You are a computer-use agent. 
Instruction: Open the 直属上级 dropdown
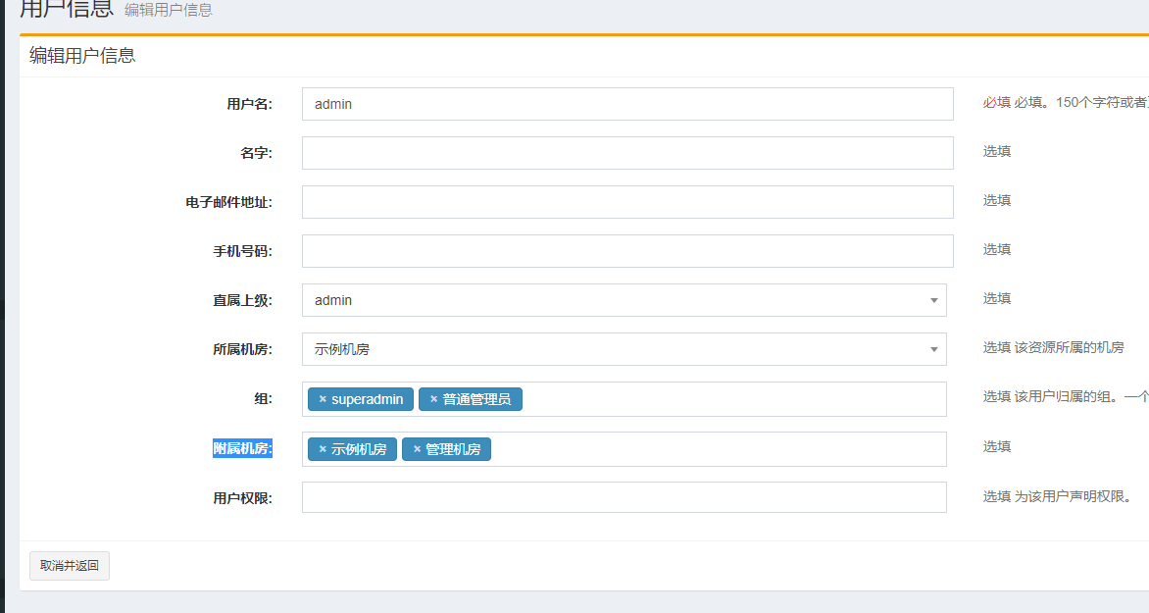(x=624, y=300)
